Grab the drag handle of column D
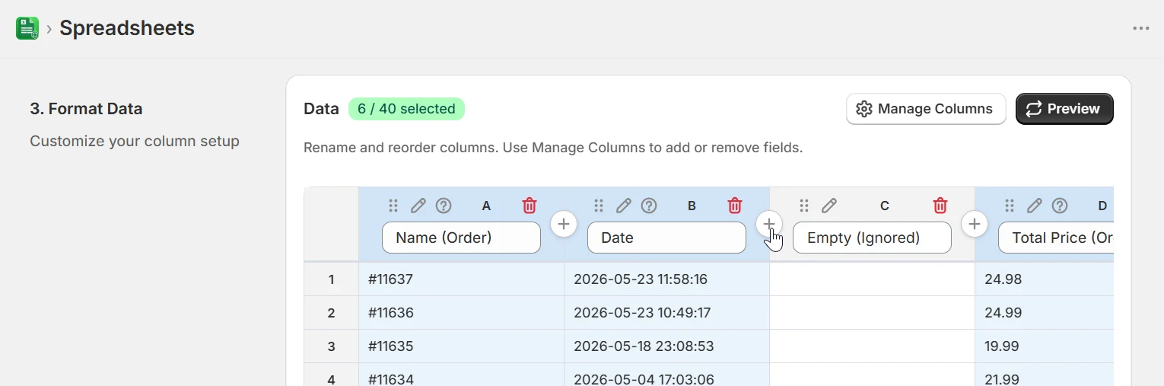1164x386 pixels. point(1010,206)
